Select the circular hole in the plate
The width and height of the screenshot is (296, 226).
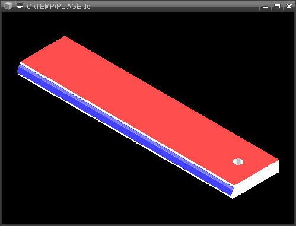(x=238, y=161)
